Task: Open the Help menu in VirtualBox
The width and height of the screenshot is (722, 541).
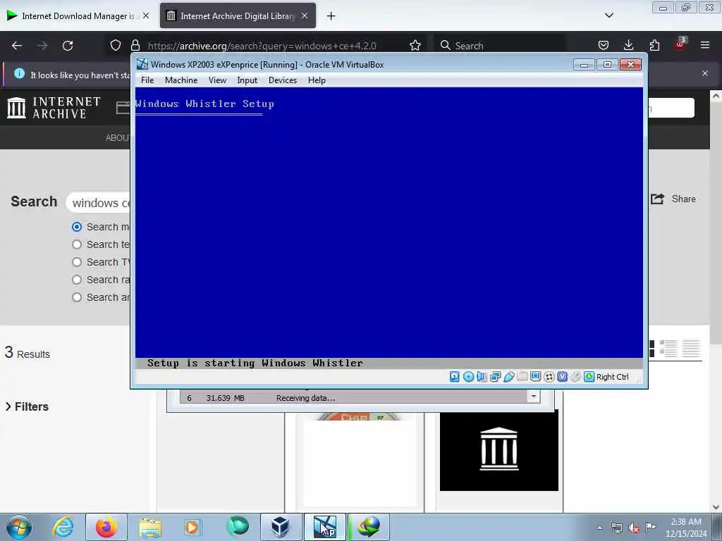Action: pos(317,80)
